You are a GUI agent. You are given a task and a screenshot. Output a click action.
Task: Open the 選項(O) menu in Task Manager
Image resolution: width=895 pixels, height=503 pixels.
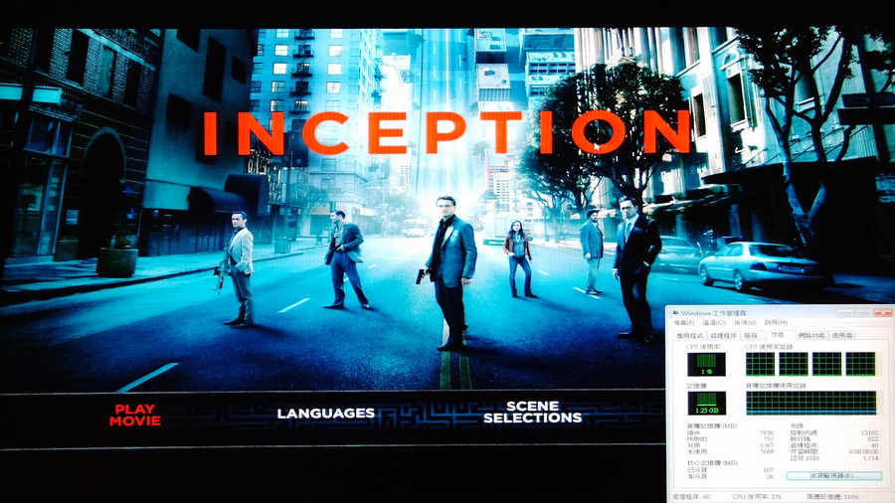(x=714, y=323)
